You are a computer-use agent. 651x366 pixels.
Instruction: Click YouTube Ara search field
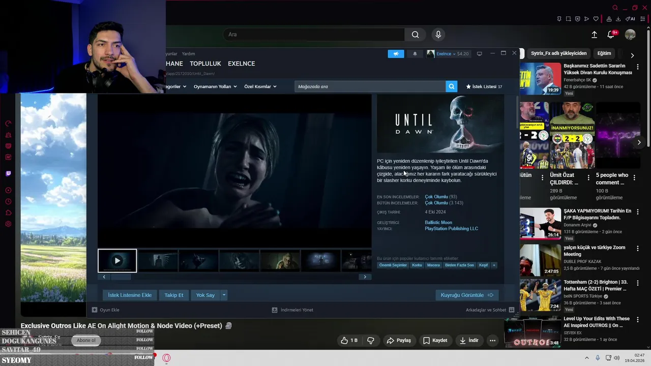[314, 35]
